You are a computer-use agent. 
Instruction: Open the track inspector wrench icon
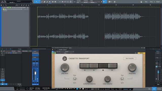click(6, 5)
